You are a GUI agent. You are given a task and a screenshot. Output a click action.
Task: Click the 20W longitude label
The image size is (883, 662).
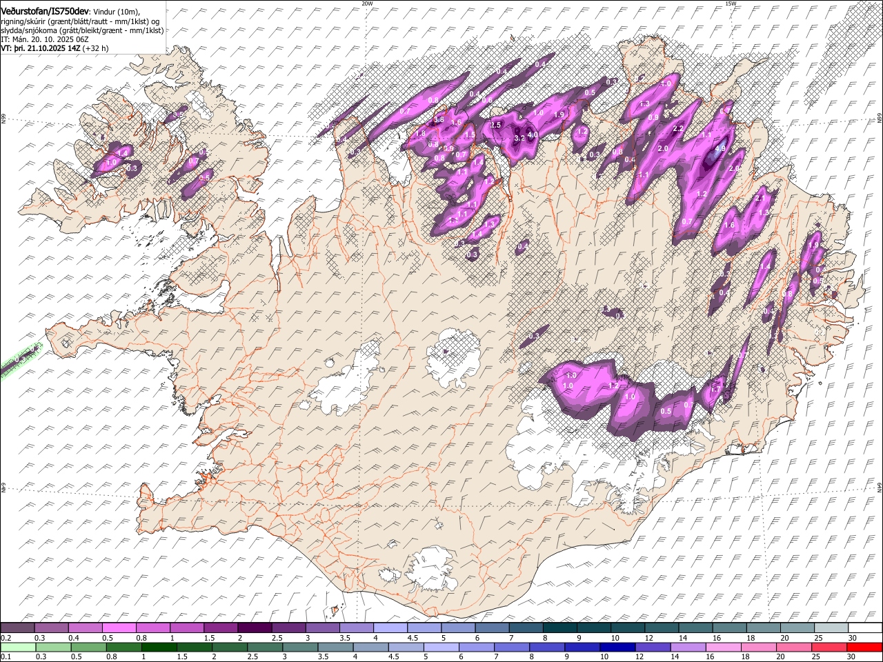pos(367,3)
